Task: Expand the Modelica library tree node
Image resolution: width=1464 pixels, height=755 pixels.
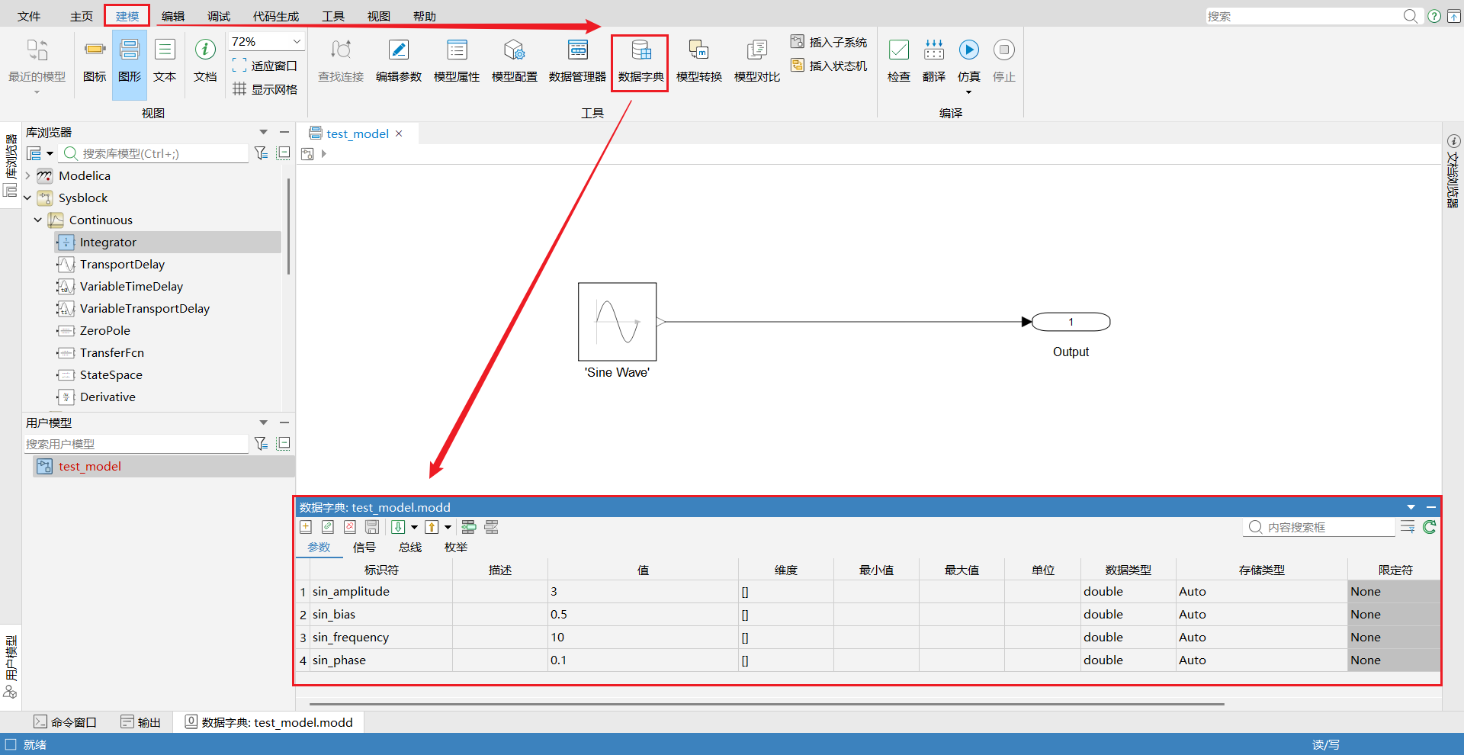Action: coord(27,176)
